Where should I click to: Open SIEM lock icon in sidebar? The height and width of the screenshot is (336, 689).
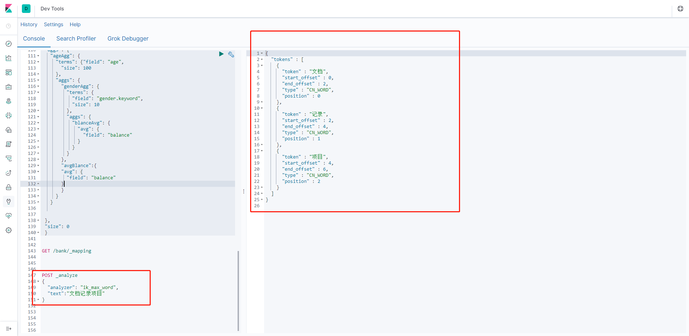pyautogui.click(x=9, y=187)
